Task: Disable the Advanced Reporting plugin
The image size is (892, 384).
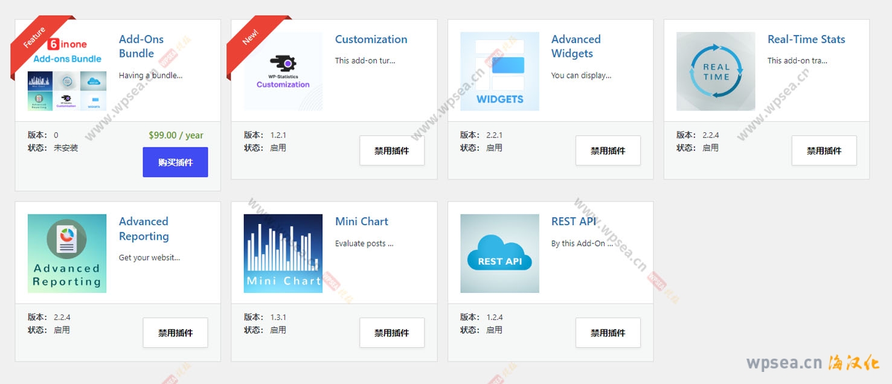Action: [175, 333]
